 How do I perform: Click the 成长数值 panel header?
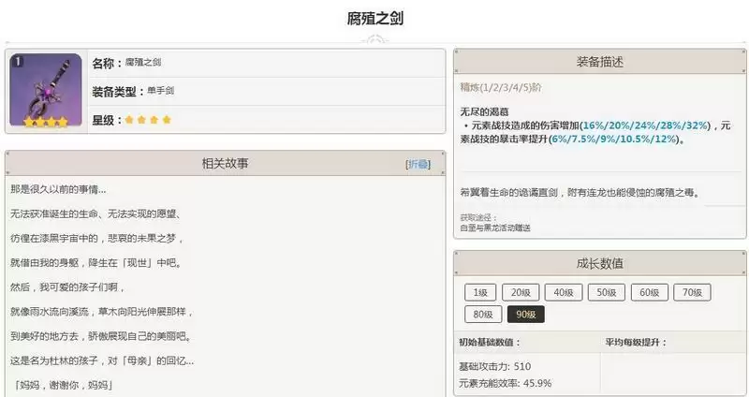(x=599, y=264)
